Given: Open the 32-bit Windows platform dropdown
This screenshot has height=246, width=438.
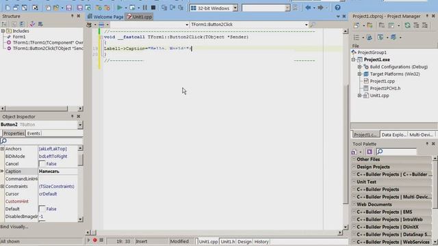Looking at the screenshot, I should point(235,8).
